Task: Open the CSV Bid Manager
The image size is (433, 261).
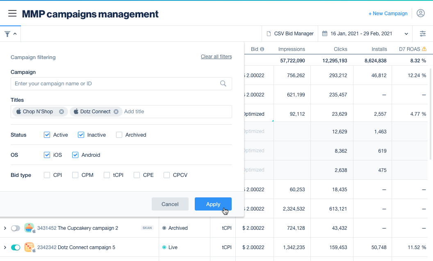Action: (x=290, y=34)
